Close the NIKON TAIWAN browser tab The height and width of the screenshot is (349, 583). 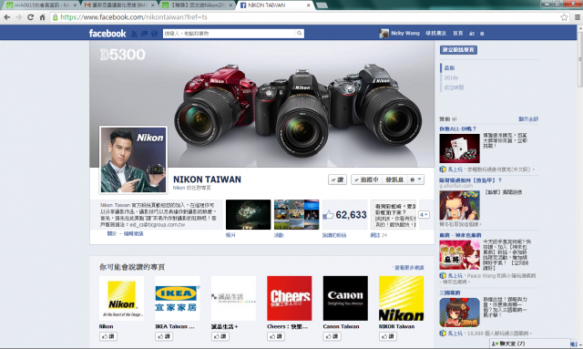(x=308, y=5)
